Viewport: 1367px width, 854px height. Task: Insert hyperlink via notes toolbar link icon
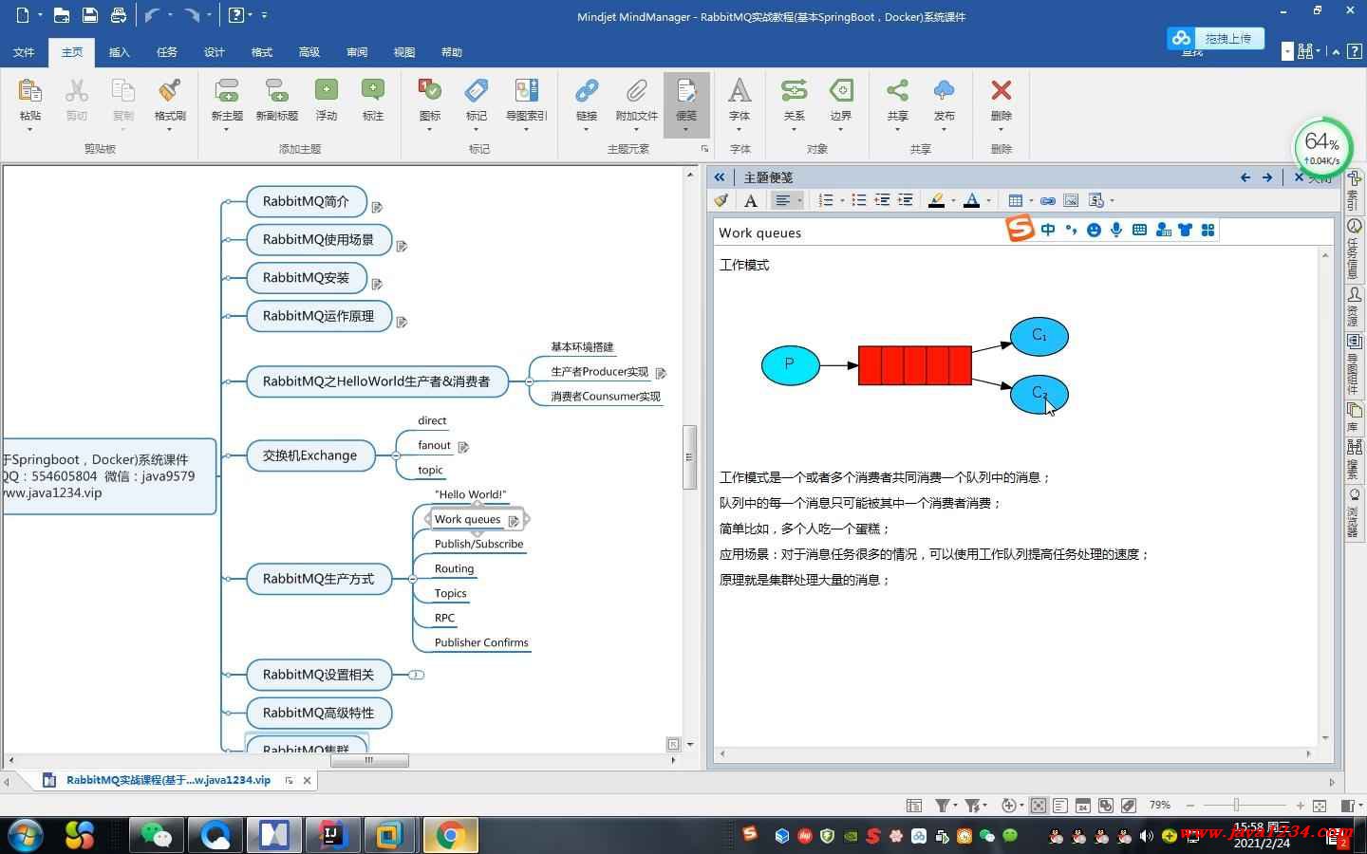pos(1048,200)
